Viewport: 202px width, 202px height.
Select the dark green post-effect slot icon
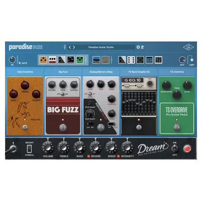coord(140,60)
